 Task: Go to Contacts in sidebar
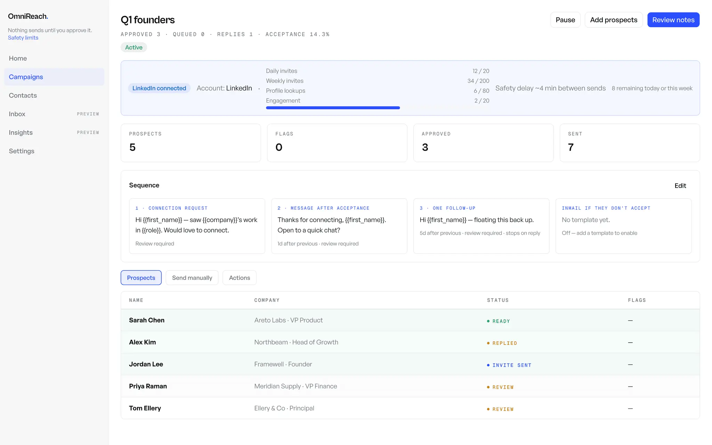pos(54,95)
